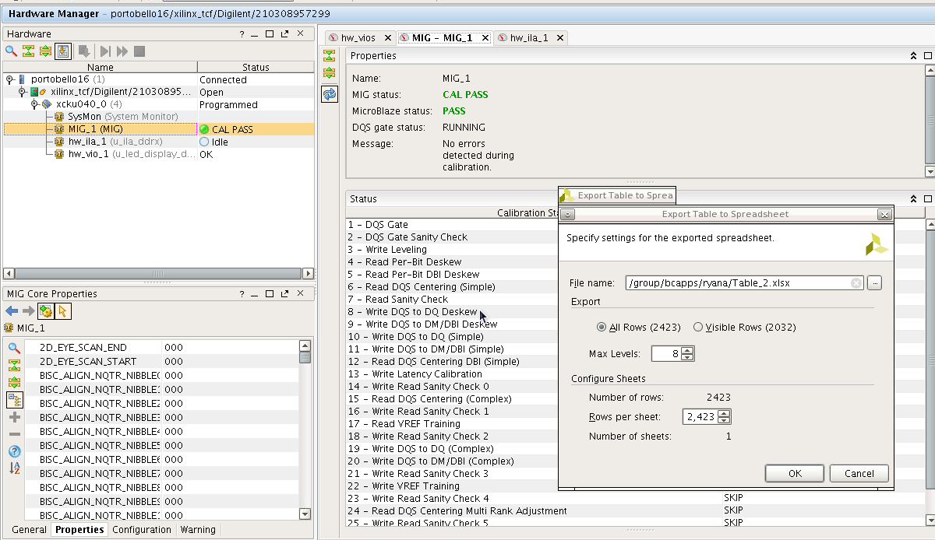The height and width of the screenshot is (540, 935).
Task: Click the gear settings icon in MIG Core Properties
Action: tap(45, 311)
